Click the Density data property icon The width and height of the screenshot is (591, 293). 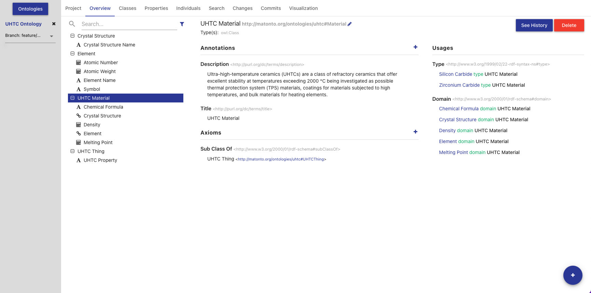coord(79,125)
